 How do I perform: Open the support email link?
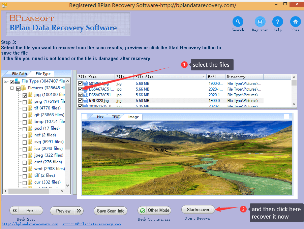tap(92, 224)
